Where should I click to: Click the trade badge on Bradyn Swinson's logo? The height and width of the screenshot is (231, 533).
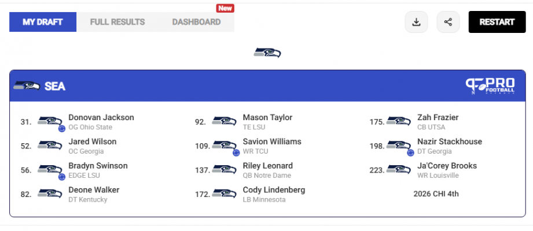tap(61, 177)
